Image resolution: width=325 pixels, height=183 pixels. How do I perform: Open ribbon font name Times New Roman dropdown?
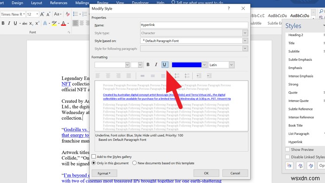tap(24, 14)
